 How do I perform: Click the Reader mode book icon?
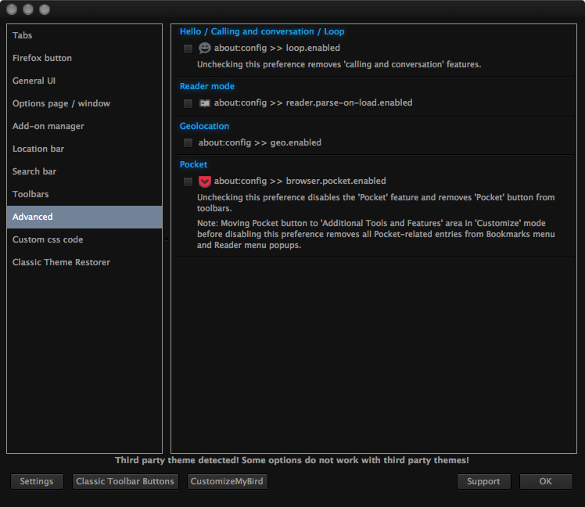coord(204,103)
